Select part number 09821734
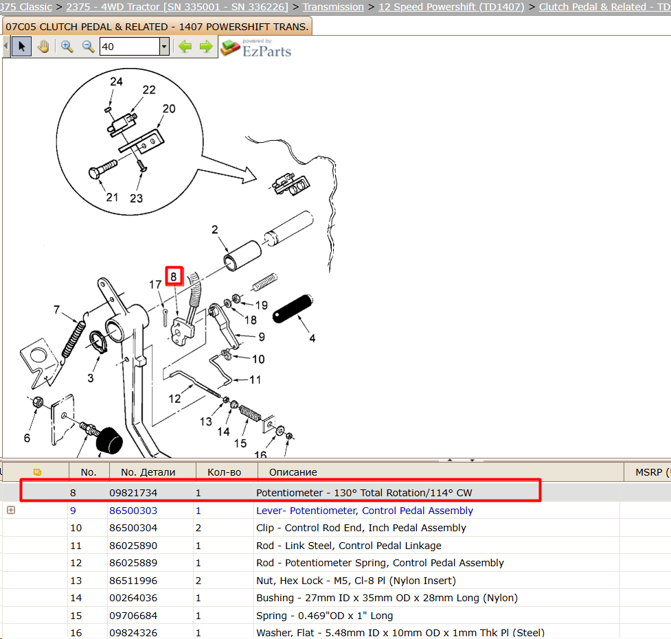Image resolution: width=671 pixels, height=639 pixels. (133, 493)
